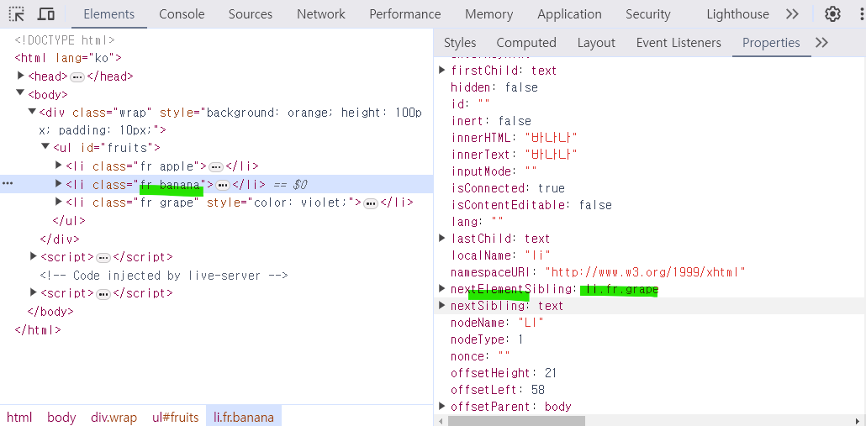The image size is (866, 426).
Task: Click ellipsis inside grape li element
Action: (x=371, y=203)
